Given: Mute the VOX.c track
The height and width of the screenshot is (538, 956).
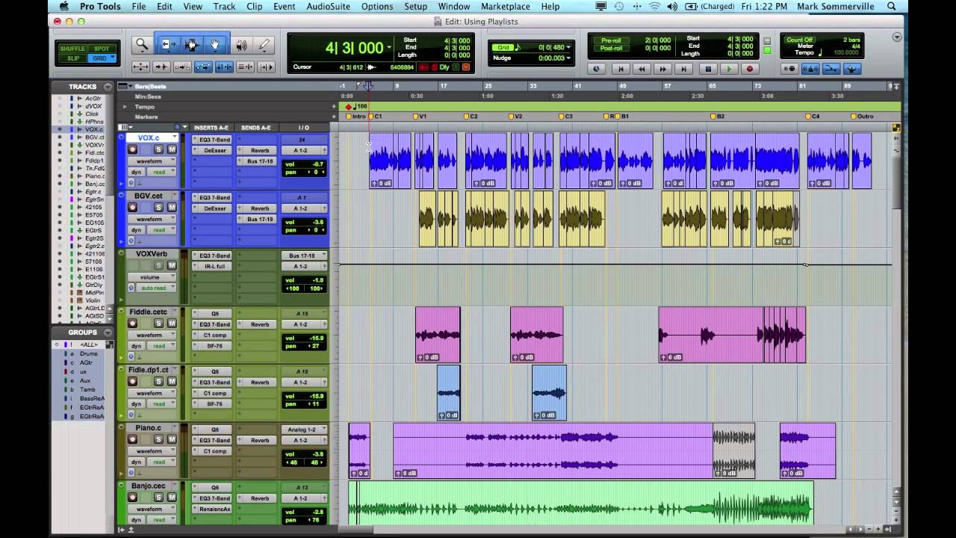Looking at the screenshot, I should [172, 149].
